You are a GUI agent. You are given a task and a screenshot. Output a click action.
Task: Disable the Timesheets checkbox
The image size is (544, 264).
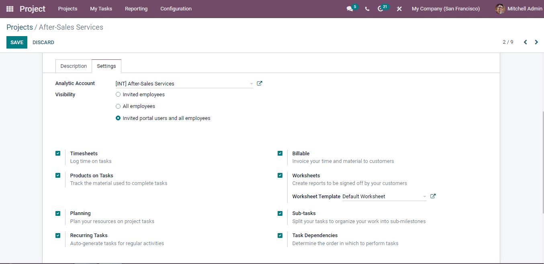(x=58, y=153)
